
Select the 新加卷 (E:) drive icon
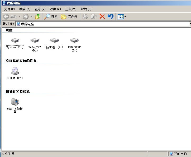click(x=54, y=40)
